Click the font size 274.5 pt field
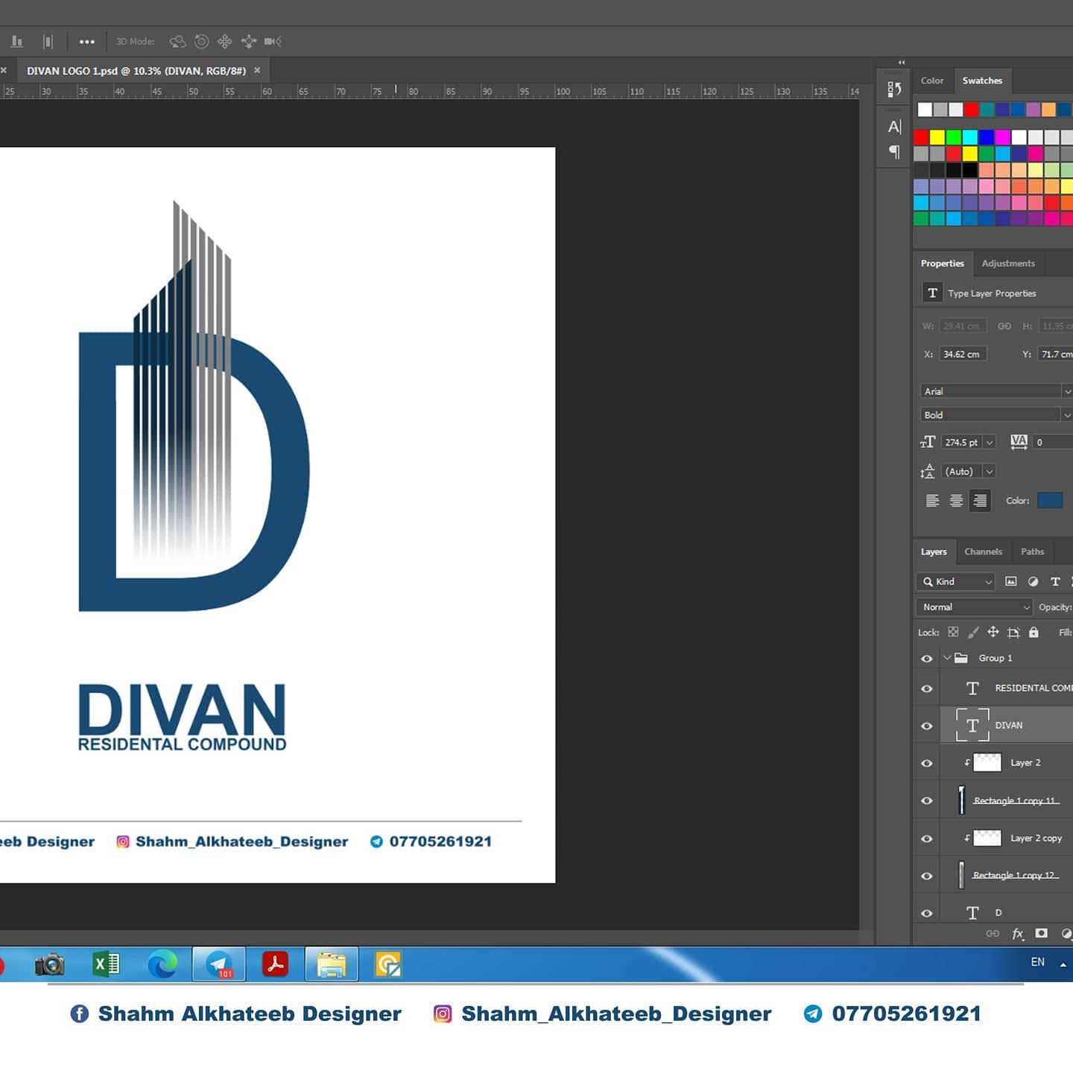1073x1073 pixels. click(x=961, y=443)
